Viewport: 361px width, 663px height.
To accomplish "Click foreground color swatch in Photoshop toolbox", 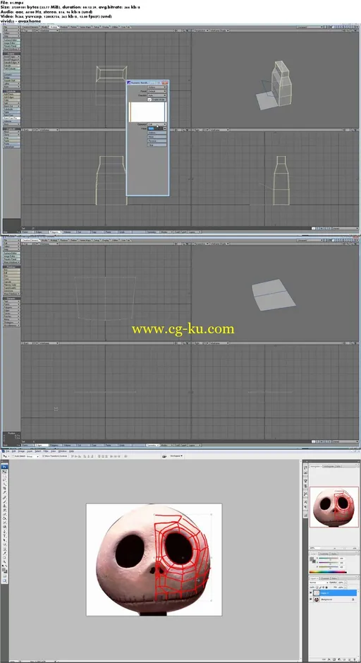I will point(4,569).
